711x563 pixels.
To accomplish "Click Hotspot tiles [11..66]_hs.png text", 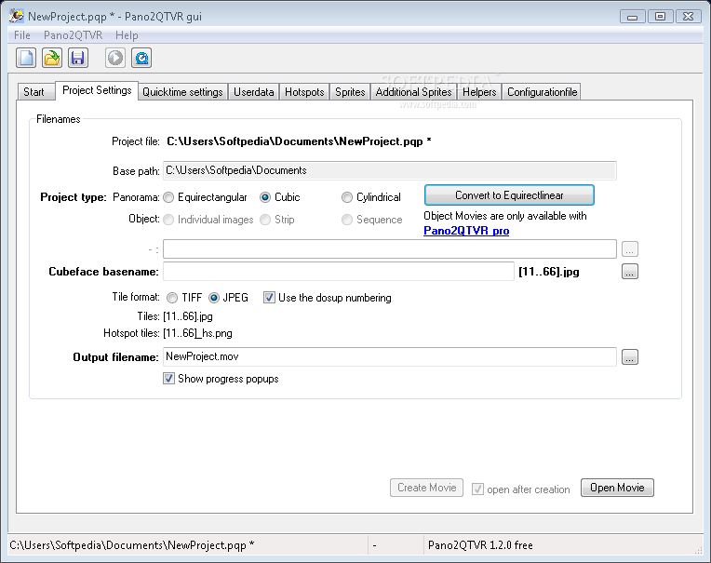I will tap(197, 334).
